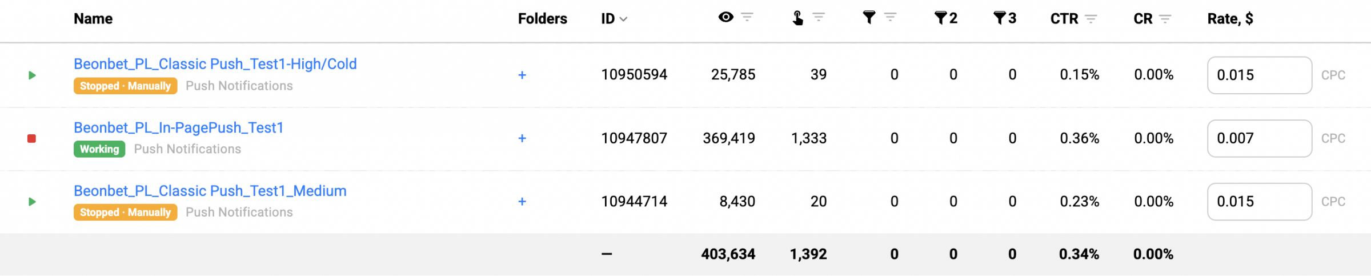
Task: Edit rate field showing 0.007
Action: pyautogui.click(x=1260, y=138)
